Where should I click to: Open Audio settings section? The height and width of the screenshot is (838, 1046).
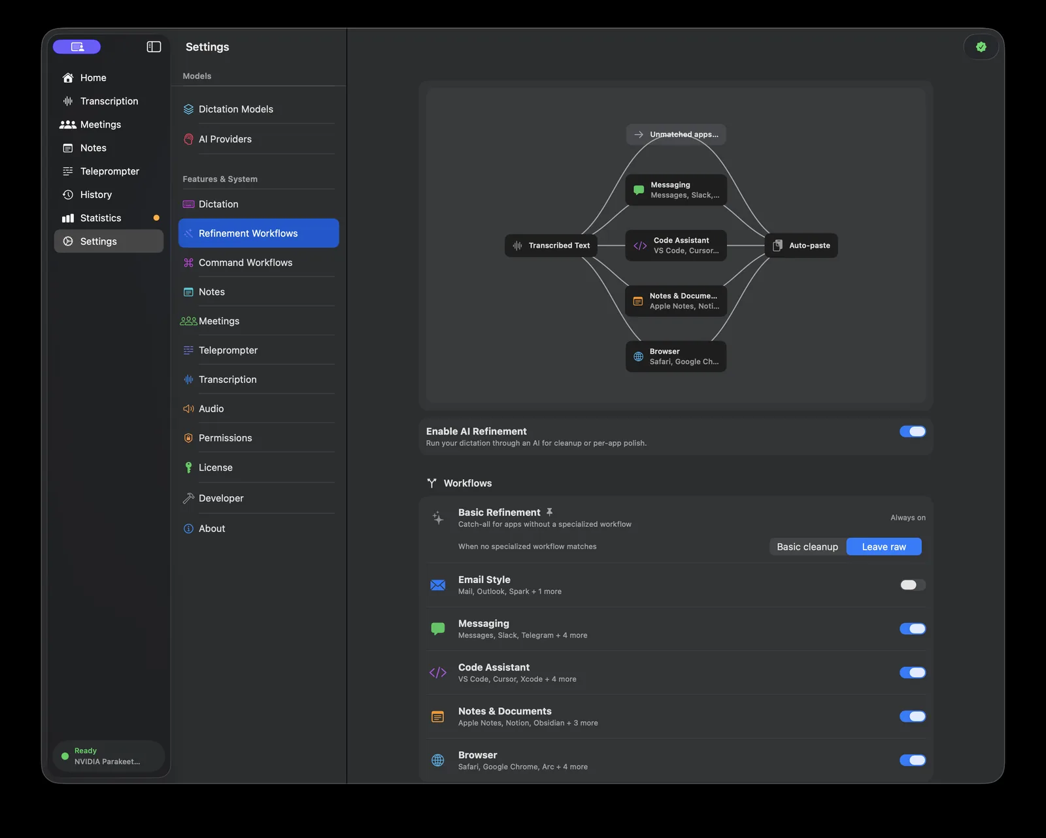[x=258, y=409]
